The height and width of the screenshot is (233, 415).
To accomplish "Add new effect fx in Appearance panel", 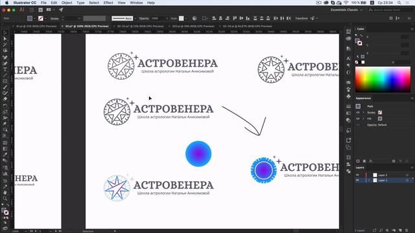I will click(371, 161).
